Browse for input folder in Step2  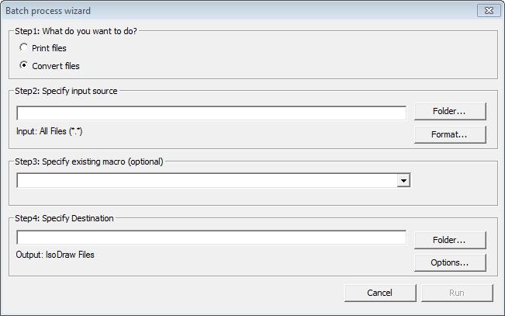tap(449, 111)
